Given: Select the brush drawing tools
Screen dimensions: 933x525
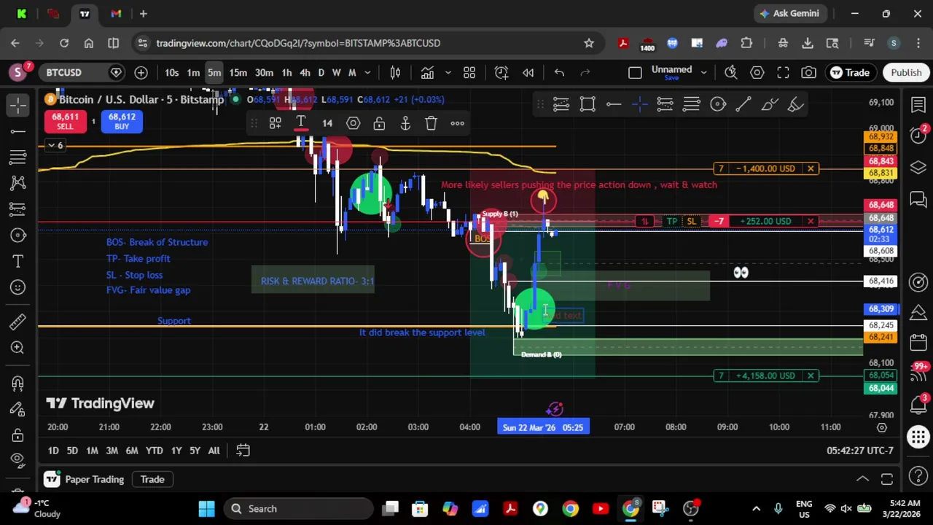Looking at the screenshot, I should (x=18, y=235).
